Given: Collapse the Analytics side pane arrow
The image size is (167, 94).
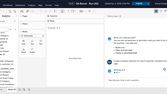Looking at the screenshot, I should [16, 16].
